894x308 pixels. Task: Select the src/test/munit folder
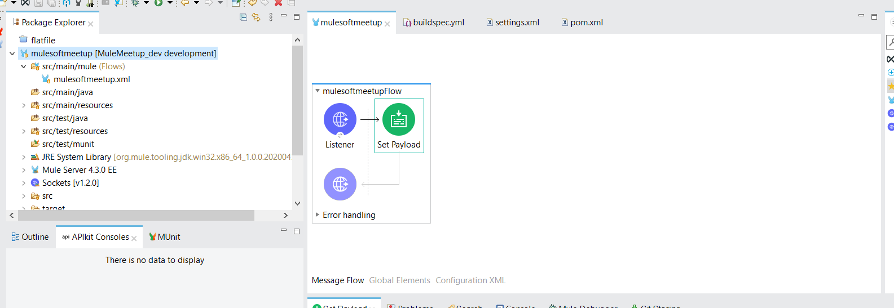(x=68, y=144)
